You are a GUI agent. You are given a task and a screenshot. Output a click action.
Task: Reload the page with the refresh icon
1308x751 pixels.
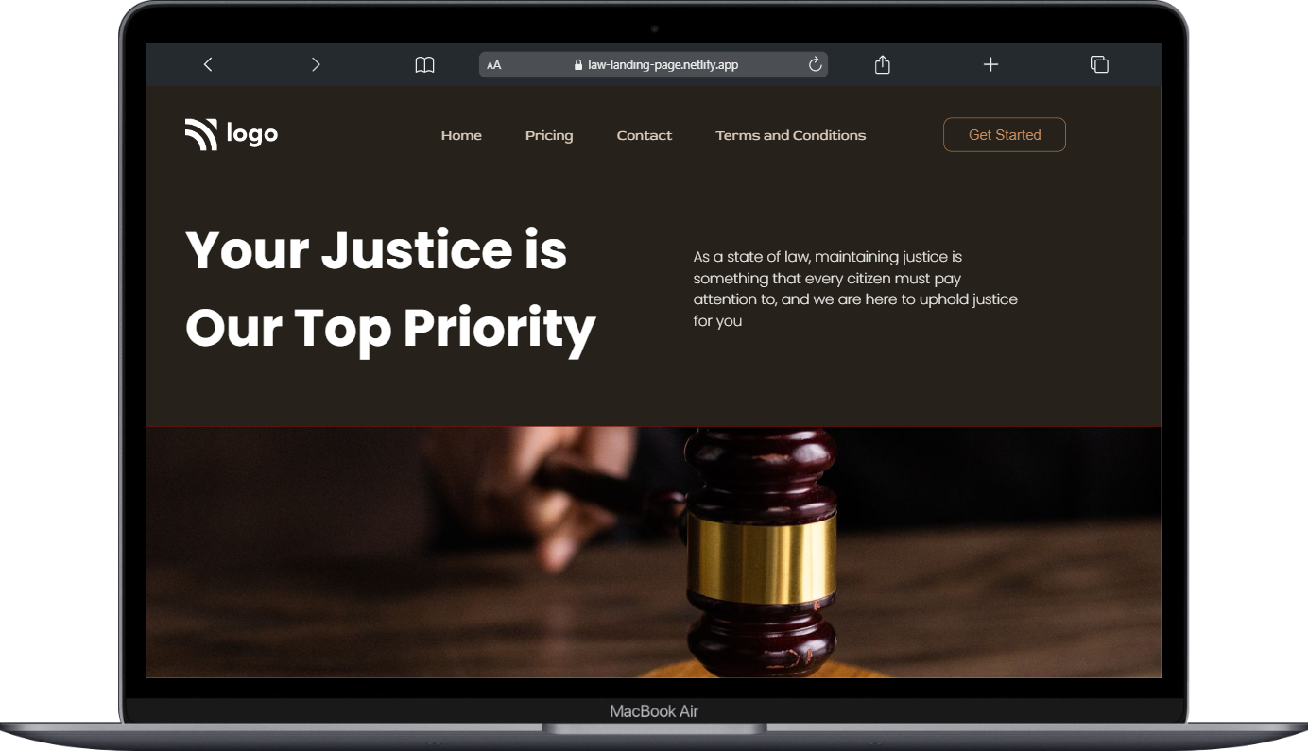816,64
